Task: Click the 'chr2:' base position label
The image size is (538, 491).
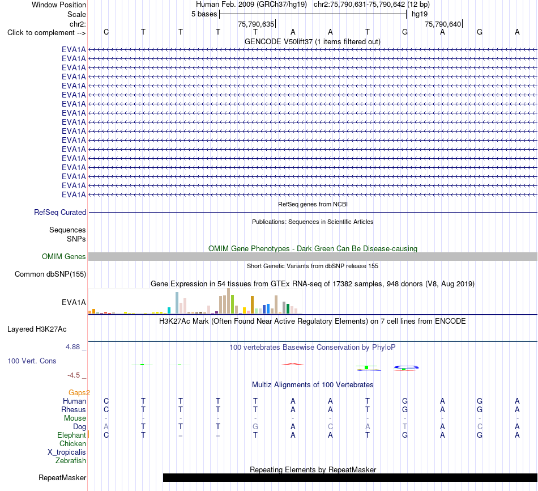Action: 78,24
